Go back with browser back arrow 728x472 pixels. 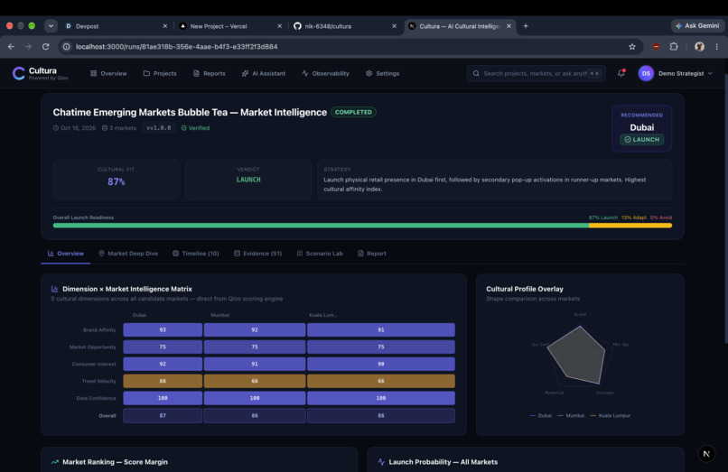pos(11,46)
